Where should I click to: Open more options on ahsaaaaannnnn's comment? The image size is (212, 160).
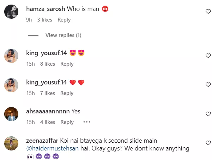87,122
